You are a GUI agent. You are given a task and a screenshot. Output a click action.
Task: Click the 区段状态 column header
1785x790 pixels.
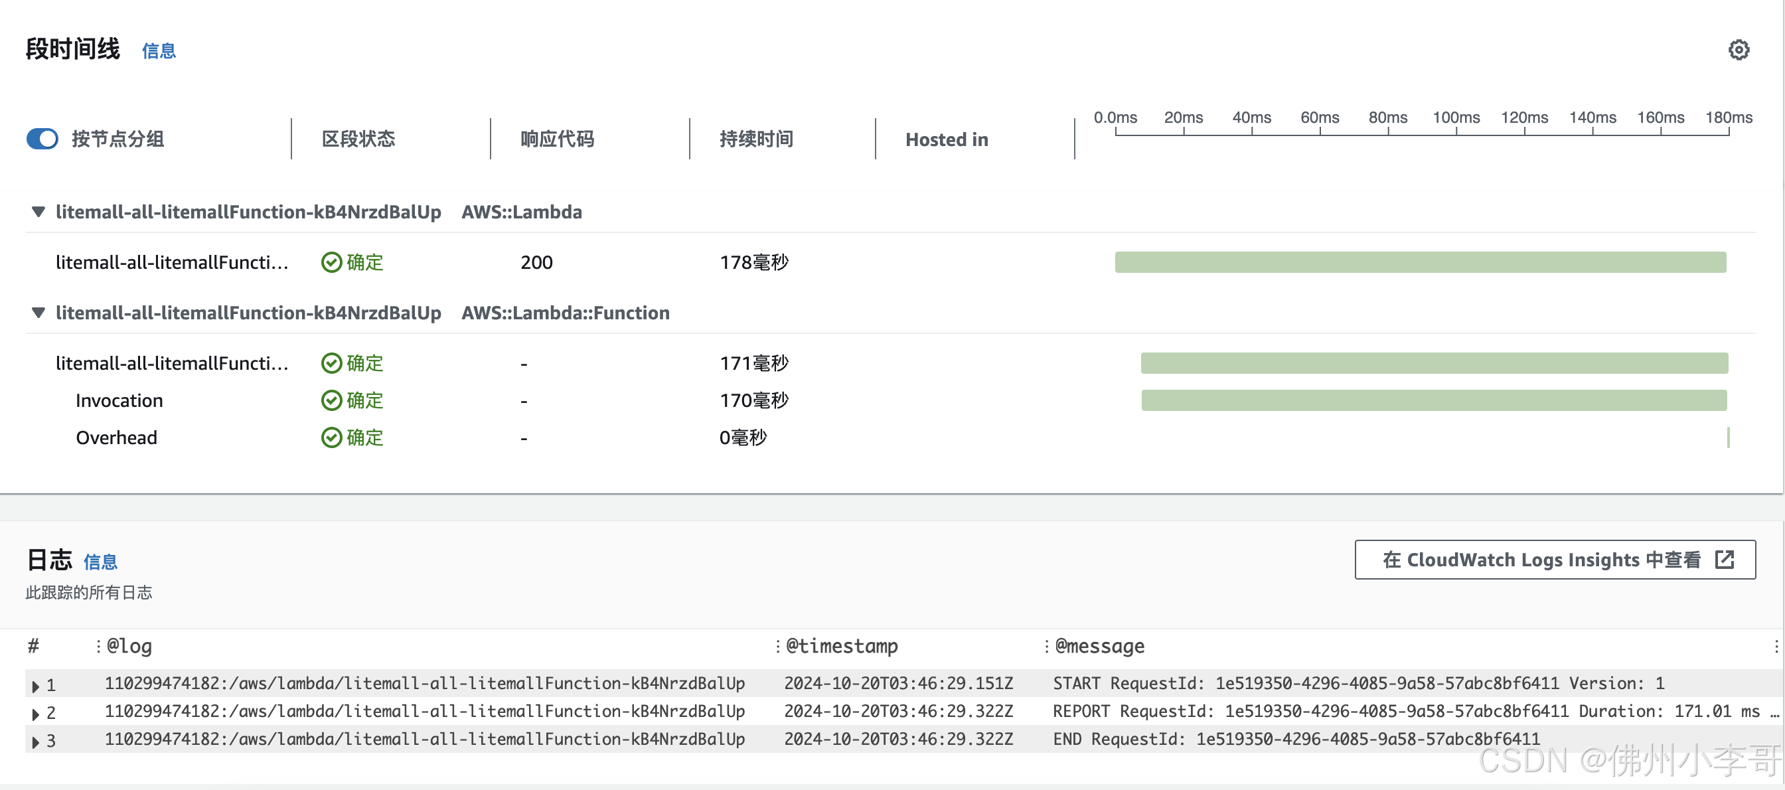click(x=358, y=139)
